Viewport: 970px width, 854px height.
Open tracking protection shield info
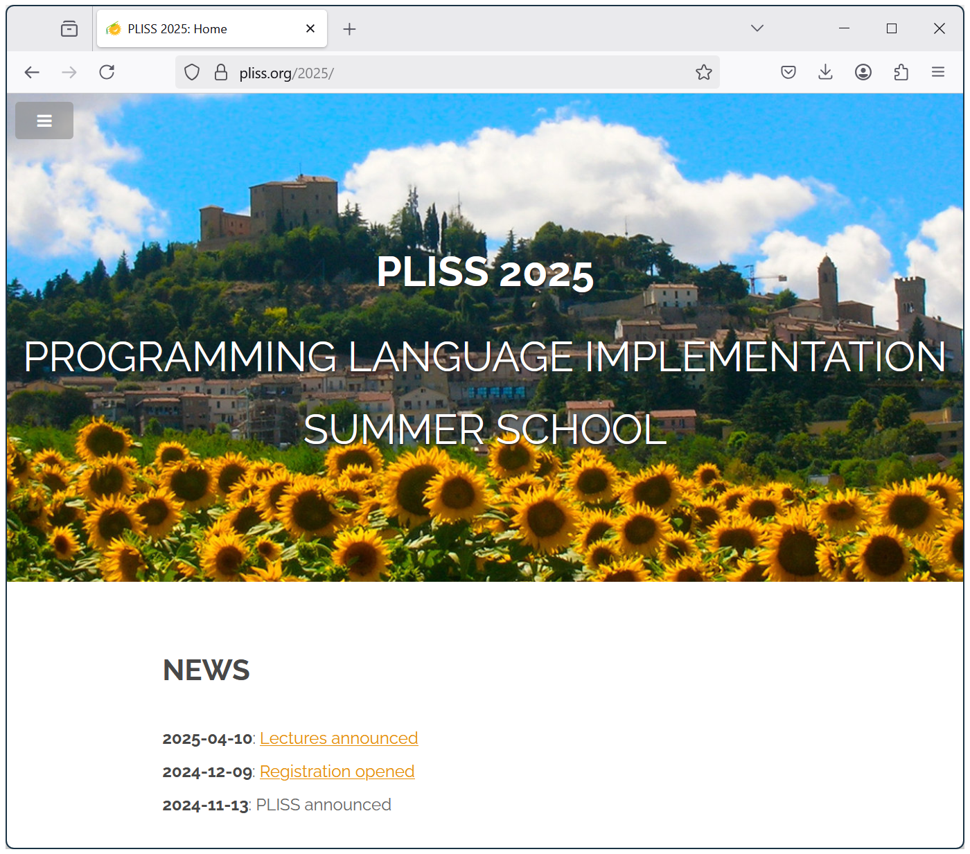click(192, 72)
